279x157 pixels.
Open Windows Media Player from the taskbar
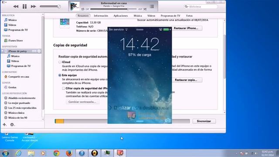click(43, 153)
